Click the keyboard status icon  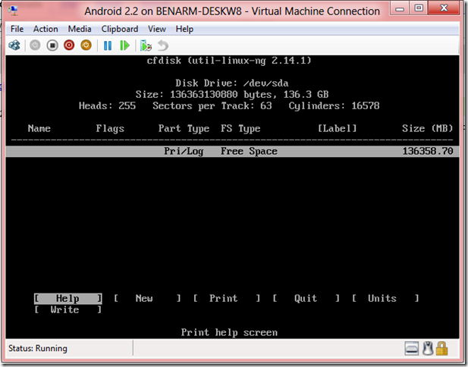[x=412, y=349]
